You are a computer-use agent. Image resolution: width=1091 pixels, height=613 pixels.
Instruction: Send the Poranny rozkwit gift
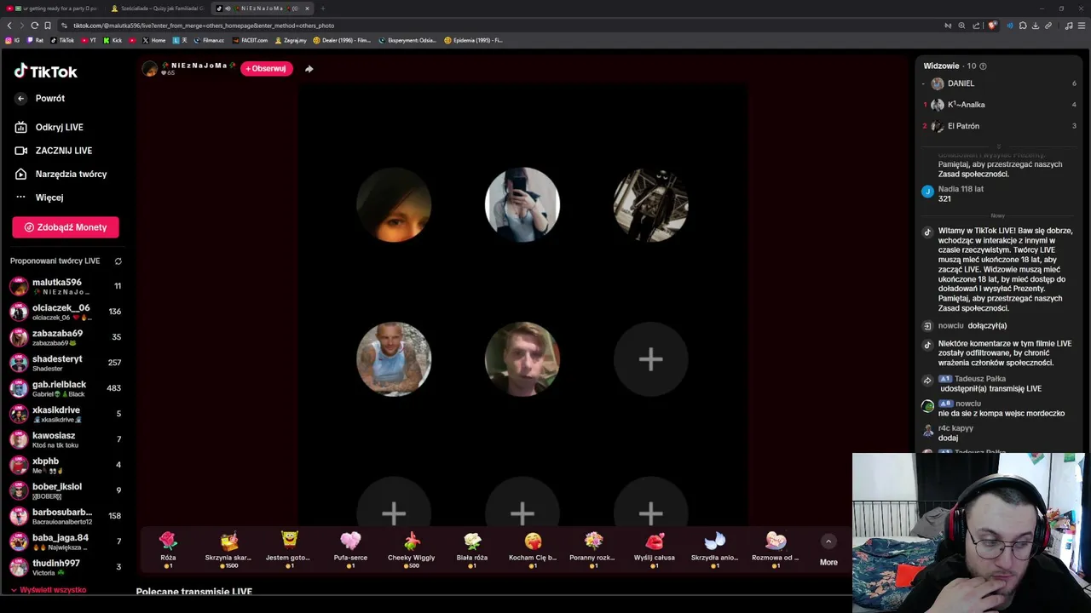pyautogui.click(x=593, y=549)
